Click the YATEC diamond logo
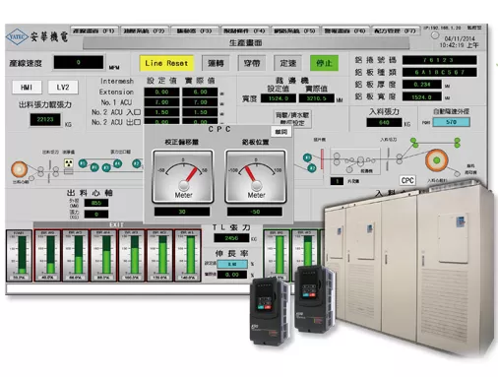Screen dimensions: 498x377 pyautogui.click(x=17, y=36)
